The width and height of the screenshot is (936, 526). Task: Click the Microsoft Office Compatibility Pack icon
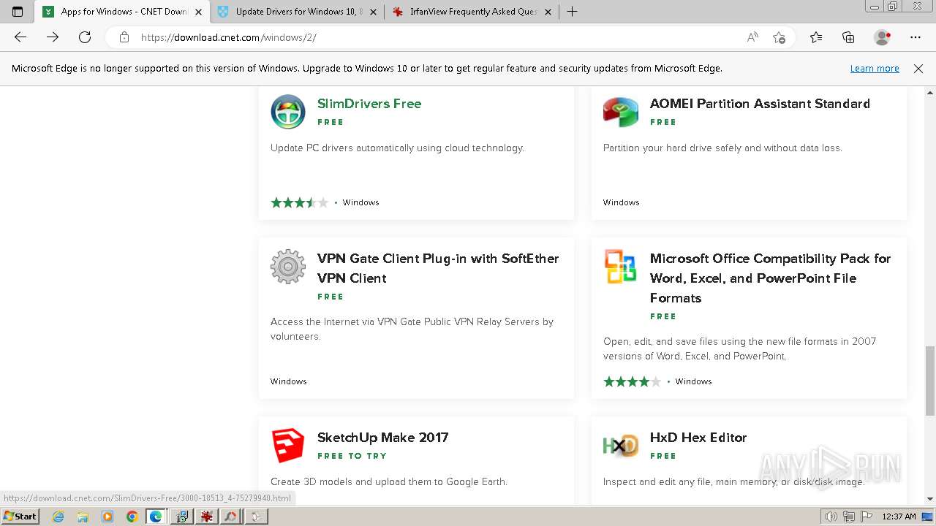pos(621,267)
